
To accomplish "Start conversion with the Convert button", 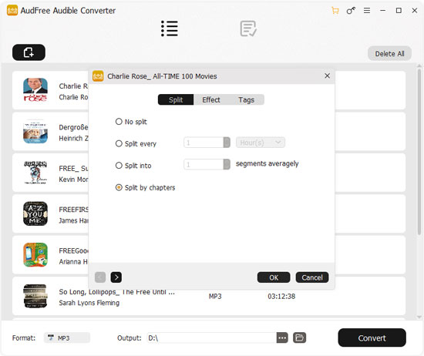I will 372,338.
